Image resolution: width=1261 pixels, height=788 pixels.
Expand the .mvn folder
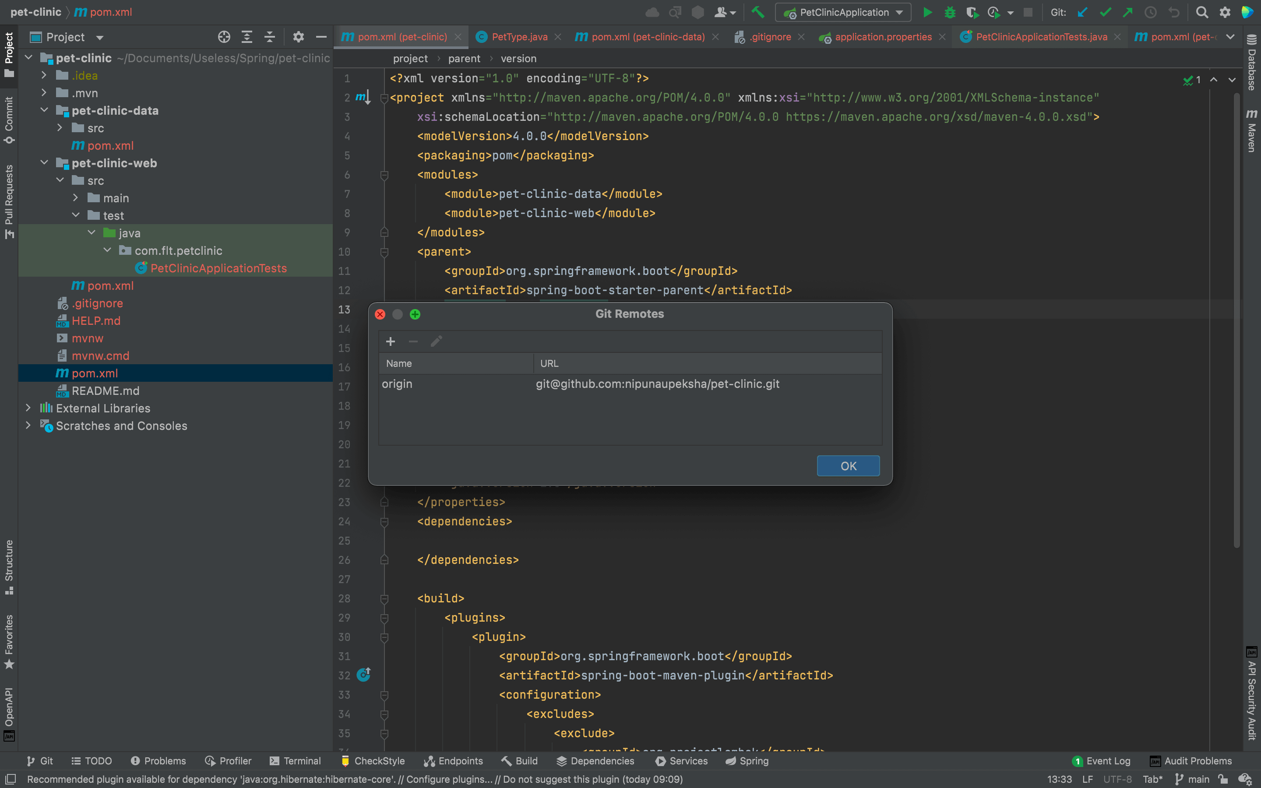click(44, 93)
